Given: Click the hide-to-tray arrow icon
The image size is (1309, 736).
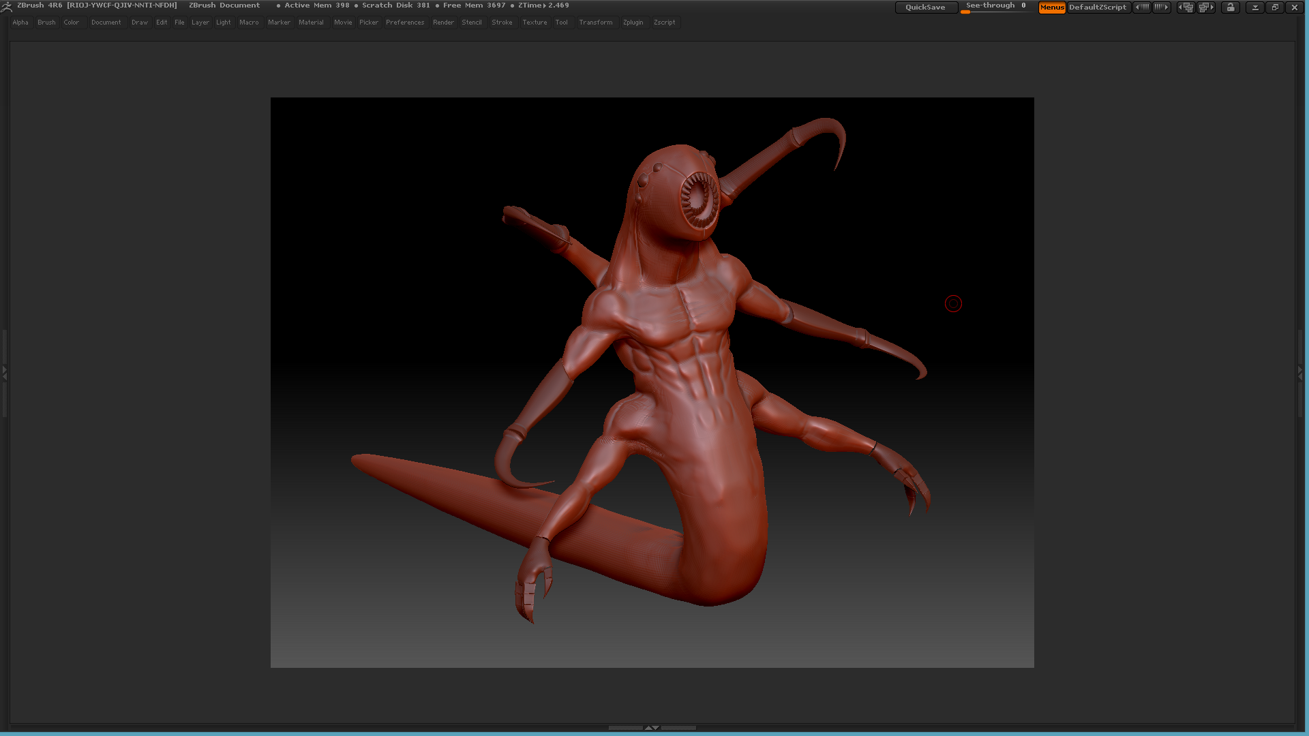Looking at the screenshot, I should pyautogui.click(x=1255, y=7).
